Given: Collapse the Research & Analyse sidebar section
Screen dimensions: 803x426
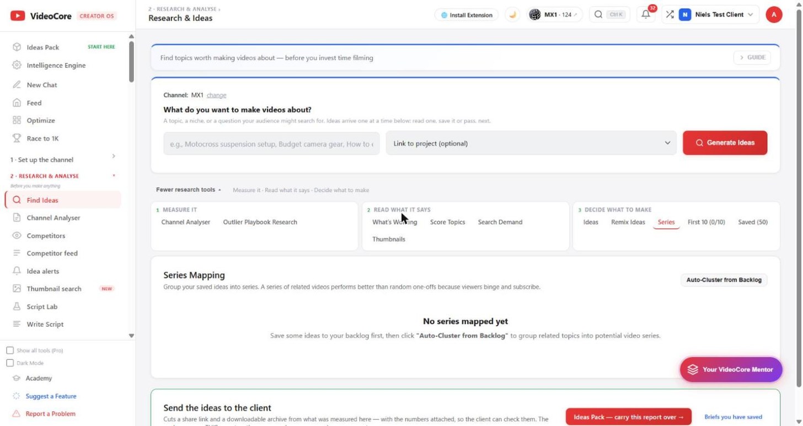Looking at the screenshot, I should (x=62, y=176).
